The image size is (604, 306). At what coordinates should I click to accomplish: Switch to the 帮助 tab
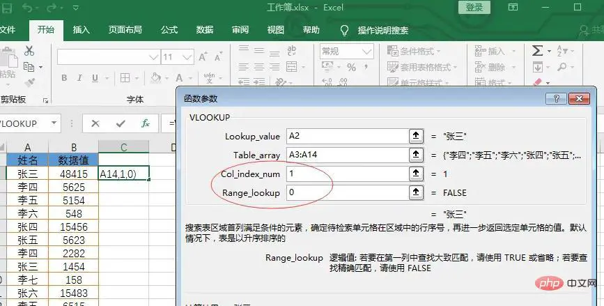[311, 30]
